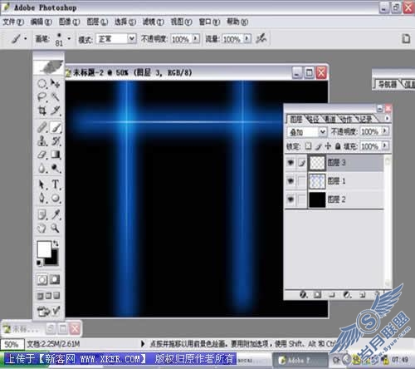Select the Pen tool
This screenshot has width=415, height=369.
(x=42, y=198)
